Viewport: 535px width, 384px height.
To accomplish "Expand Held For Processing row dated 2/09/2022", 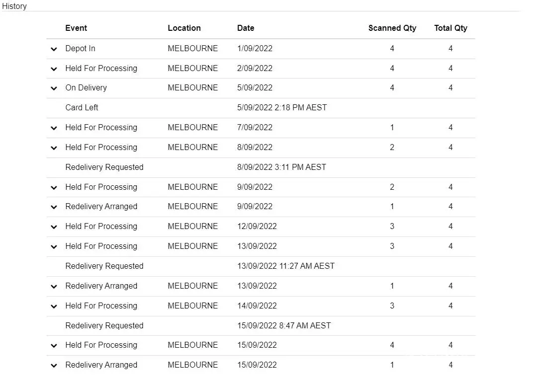I will coord(54,69).
